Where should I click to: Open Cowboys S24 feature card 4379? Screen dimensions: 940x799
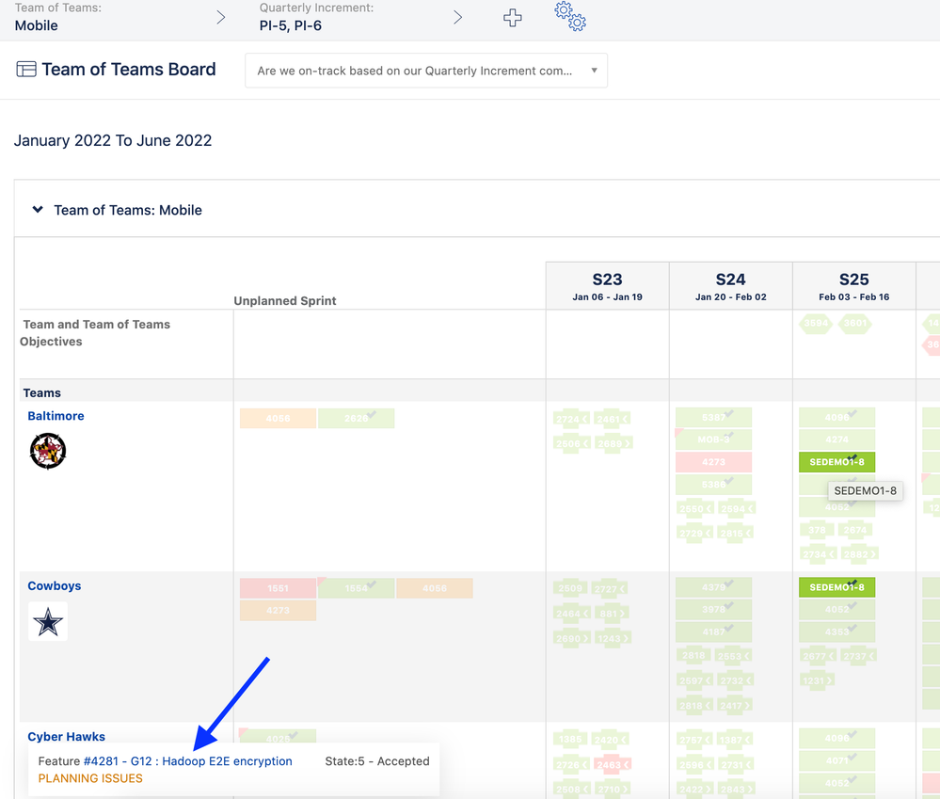click(713, 587)
